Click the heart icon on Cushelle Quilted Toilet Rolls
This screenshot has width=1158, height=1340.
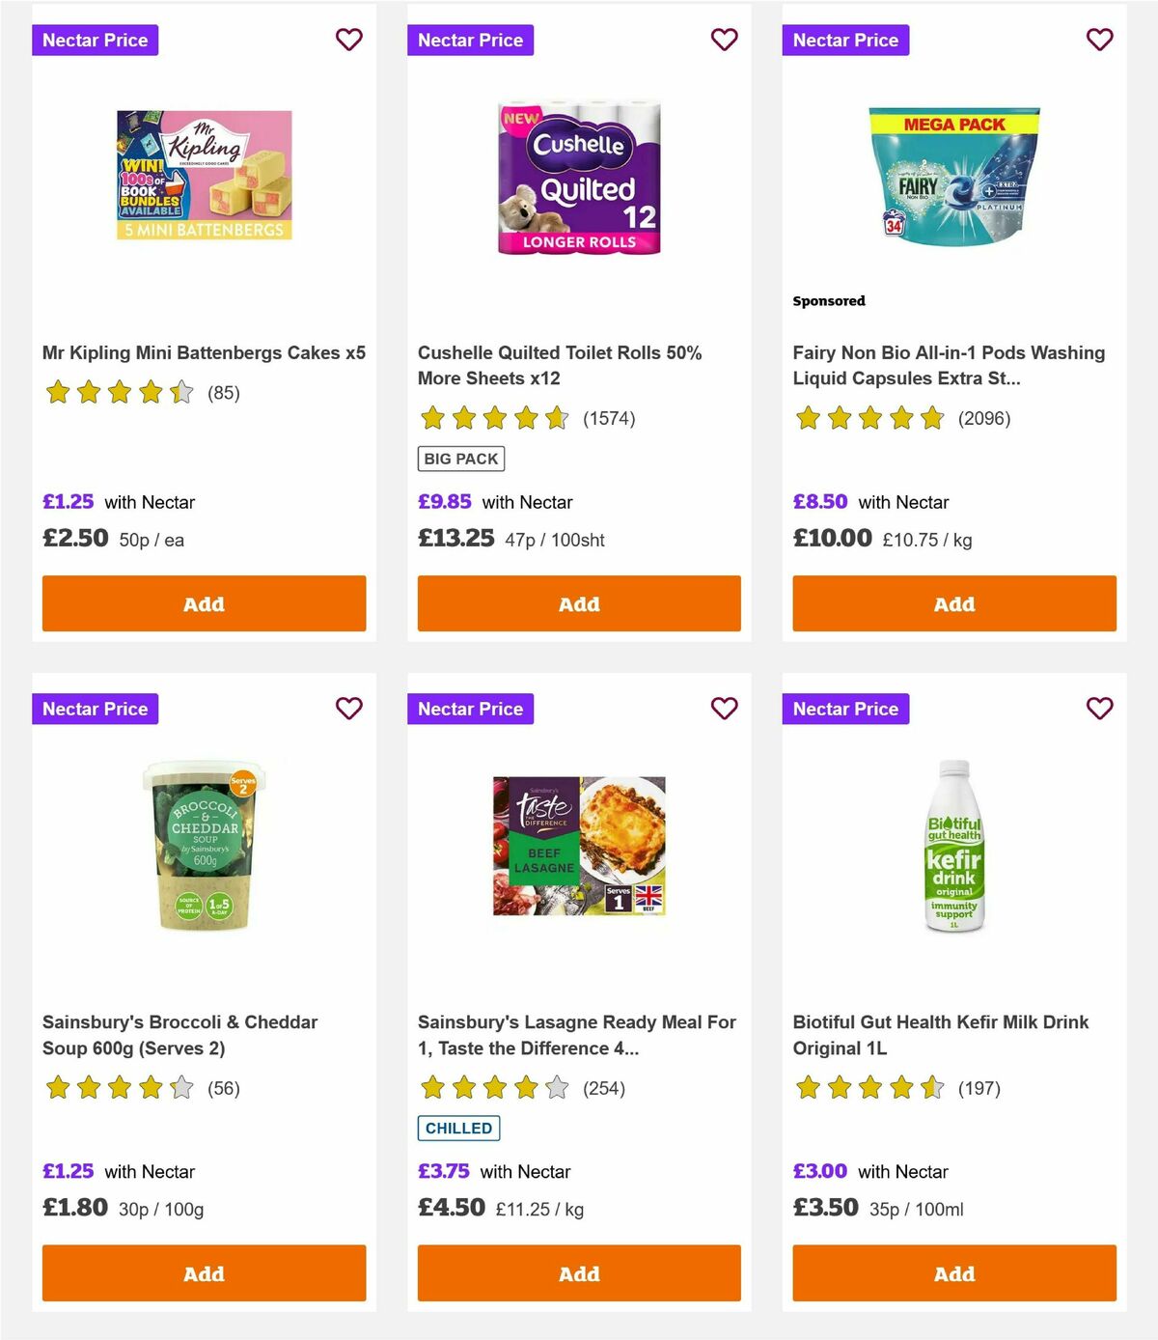724,40
